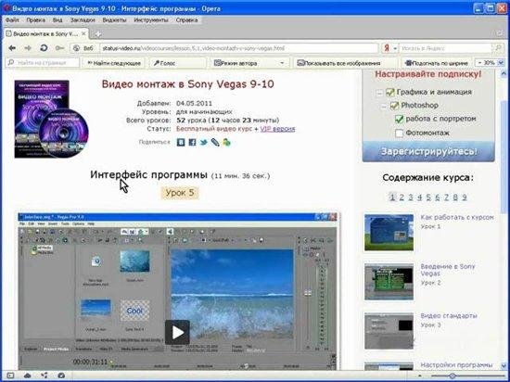Reload the page

coord(44,48)
